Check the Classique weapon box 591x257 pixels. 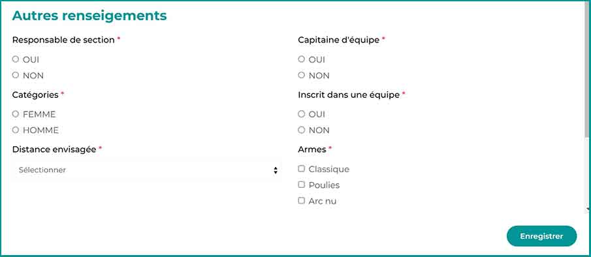click(x=301, y=168)
